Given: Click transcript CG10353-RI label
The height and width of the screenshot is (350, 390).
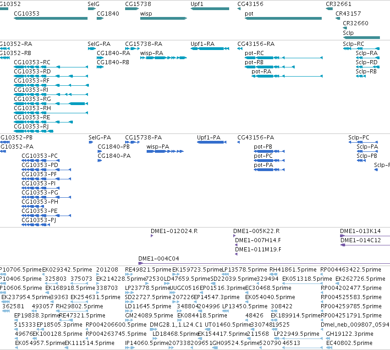Looking at the screenshot, I should [x=31, y=90].
